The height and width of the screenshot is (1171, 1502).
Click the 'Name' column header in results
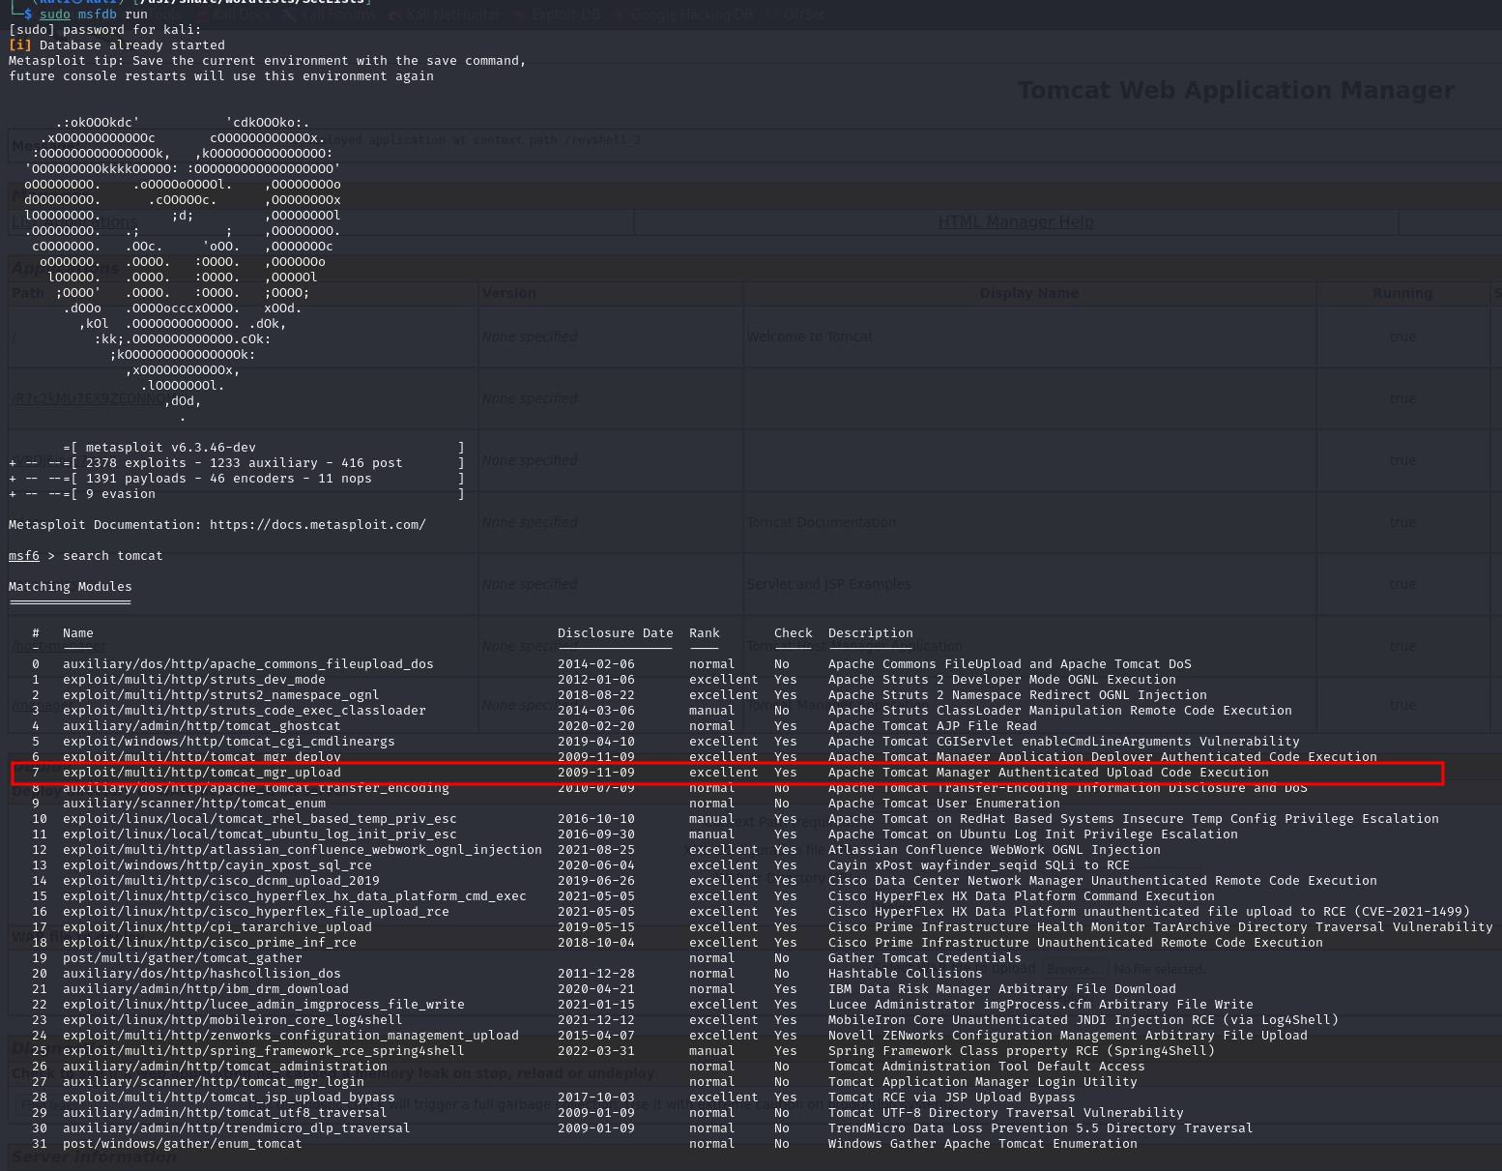pos(78,633)
